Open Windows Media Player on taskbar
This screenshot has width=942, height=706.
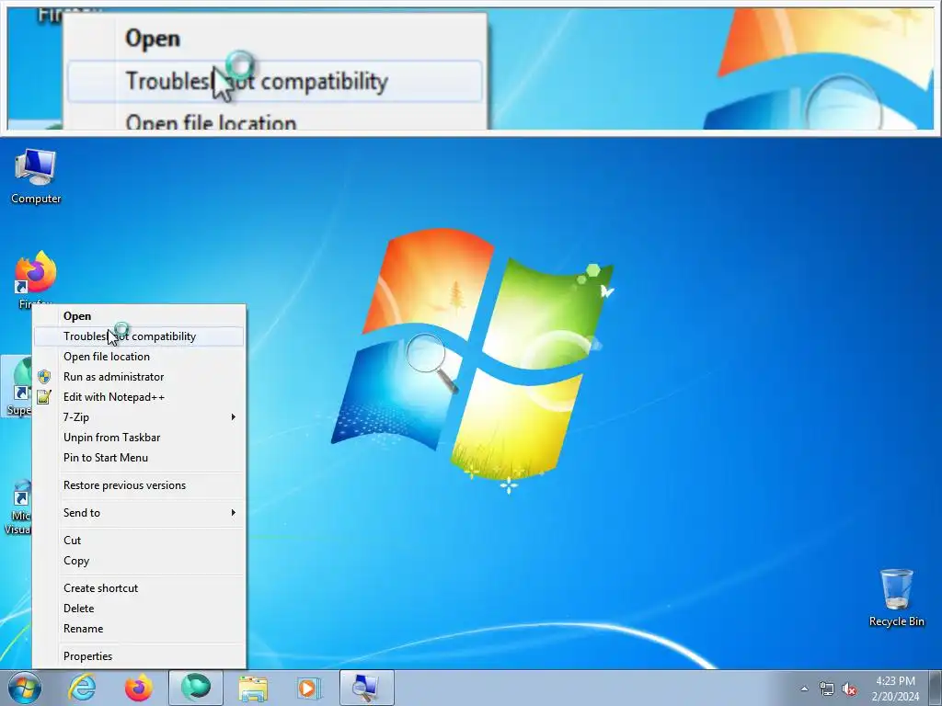[x=309, y=688]
